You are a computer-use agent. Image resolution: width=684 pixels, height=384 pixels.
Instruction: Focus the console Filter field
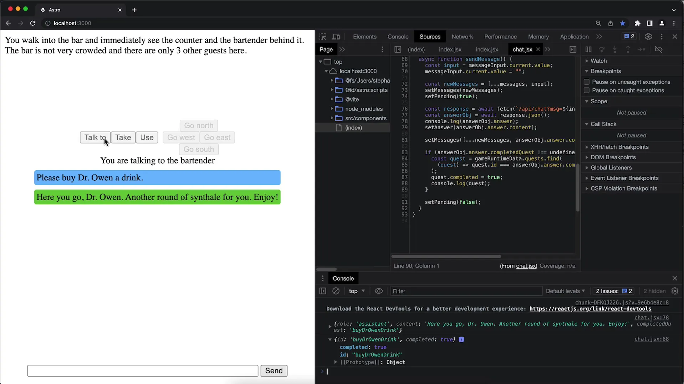[466, 291]
